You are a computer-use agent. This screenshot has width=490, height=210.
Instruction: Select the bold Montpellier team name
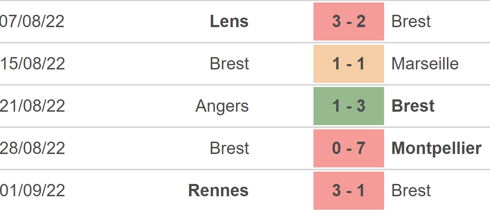(x=436, y=148)
